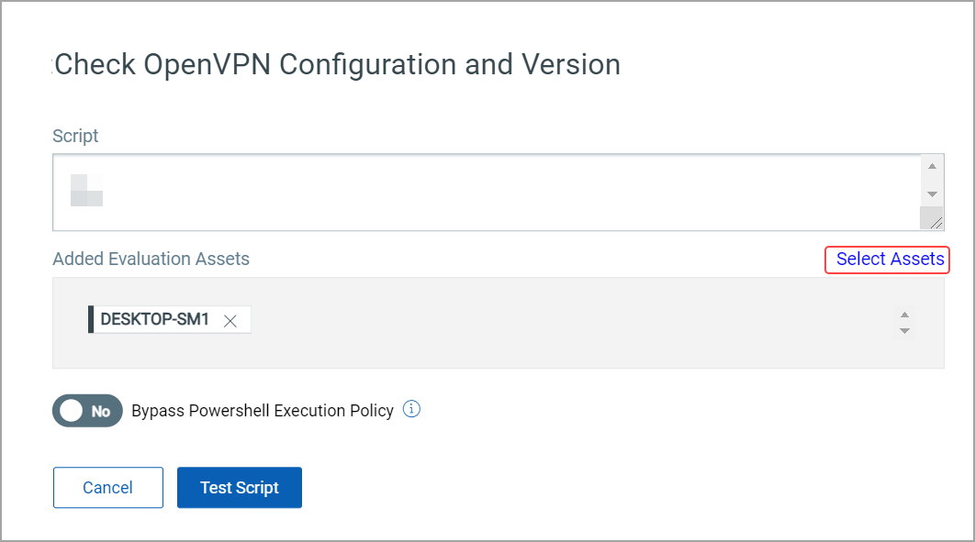The height and width of the screenshot is (542, 975).
Task: Remove the DESKTOP-SM1 asset with X icon
Action: point(230,320)
